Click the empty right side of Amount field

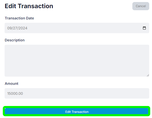coord(116,93)
